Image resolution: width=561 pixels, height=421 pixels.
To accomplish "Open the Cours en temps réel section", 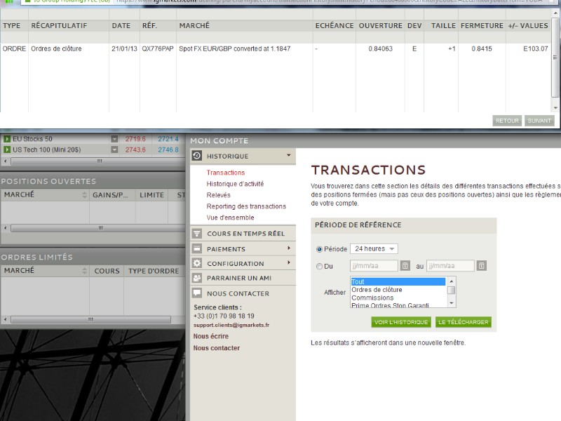I will [243, 234].
